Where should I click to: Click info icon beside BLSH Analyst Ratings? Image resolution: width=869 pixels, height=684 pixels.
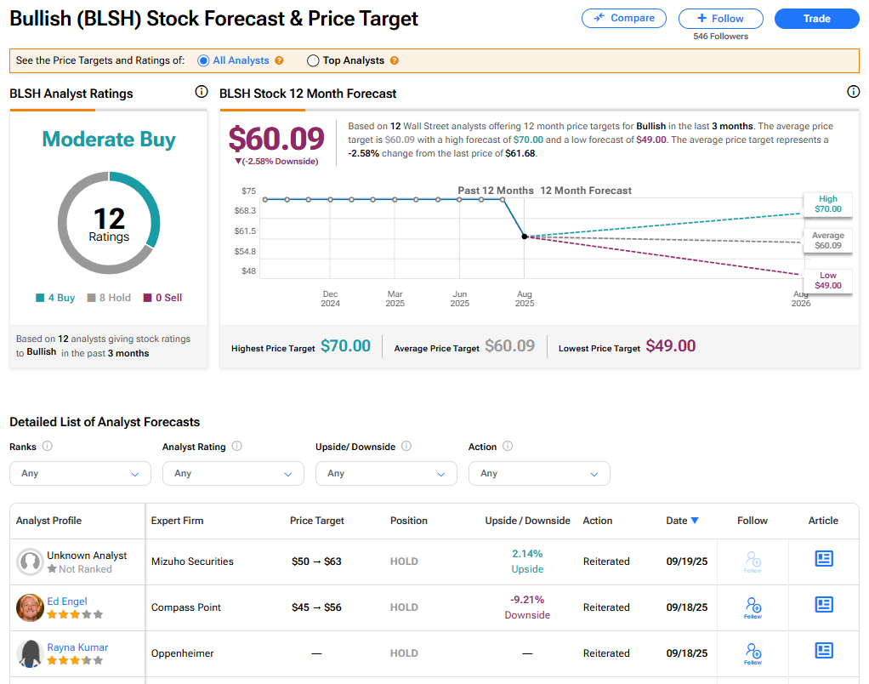point(202,92)
